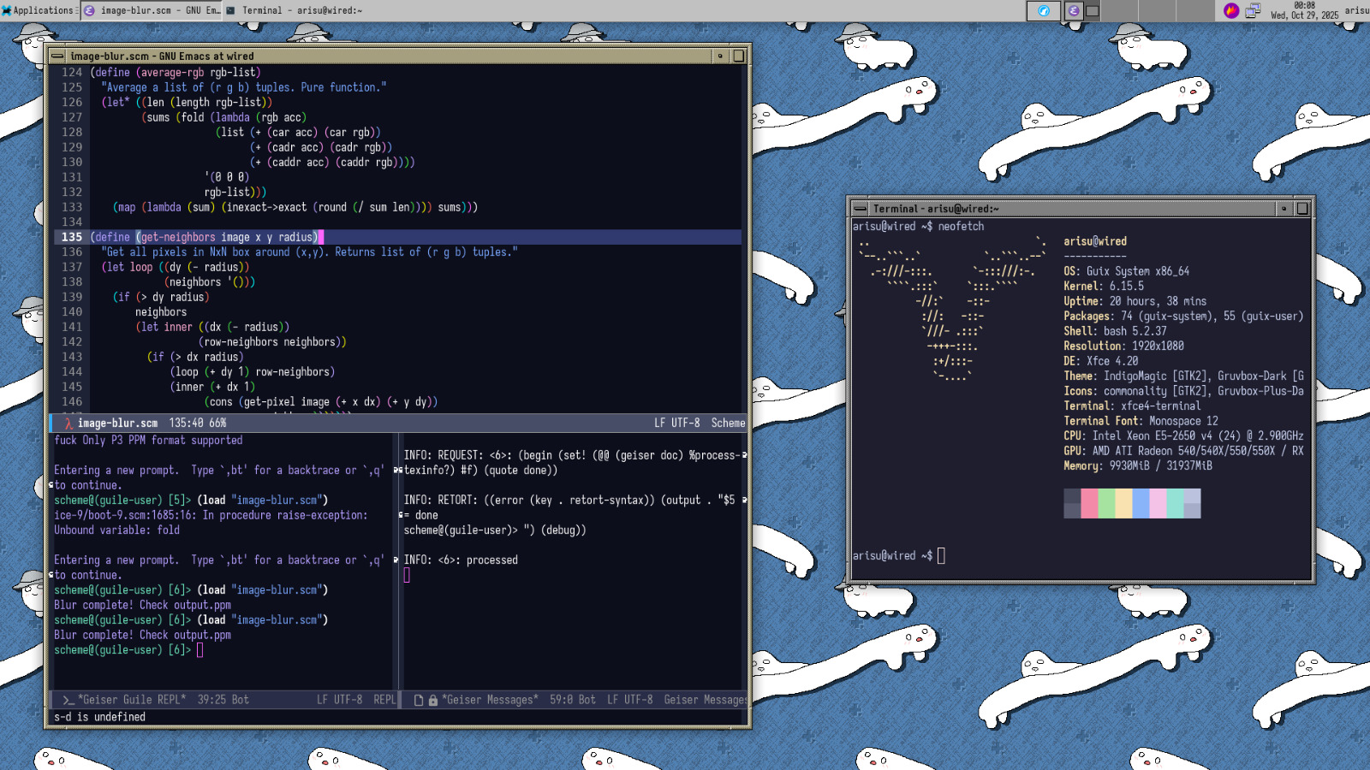Click the *Geiser Messages* buffer name

pyautogui.click(x=490, y=700)
